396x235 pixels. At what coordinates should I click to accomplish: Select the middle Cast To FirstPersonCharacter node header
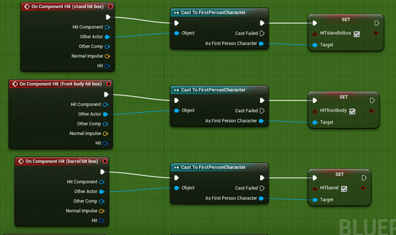coord(219,90)
